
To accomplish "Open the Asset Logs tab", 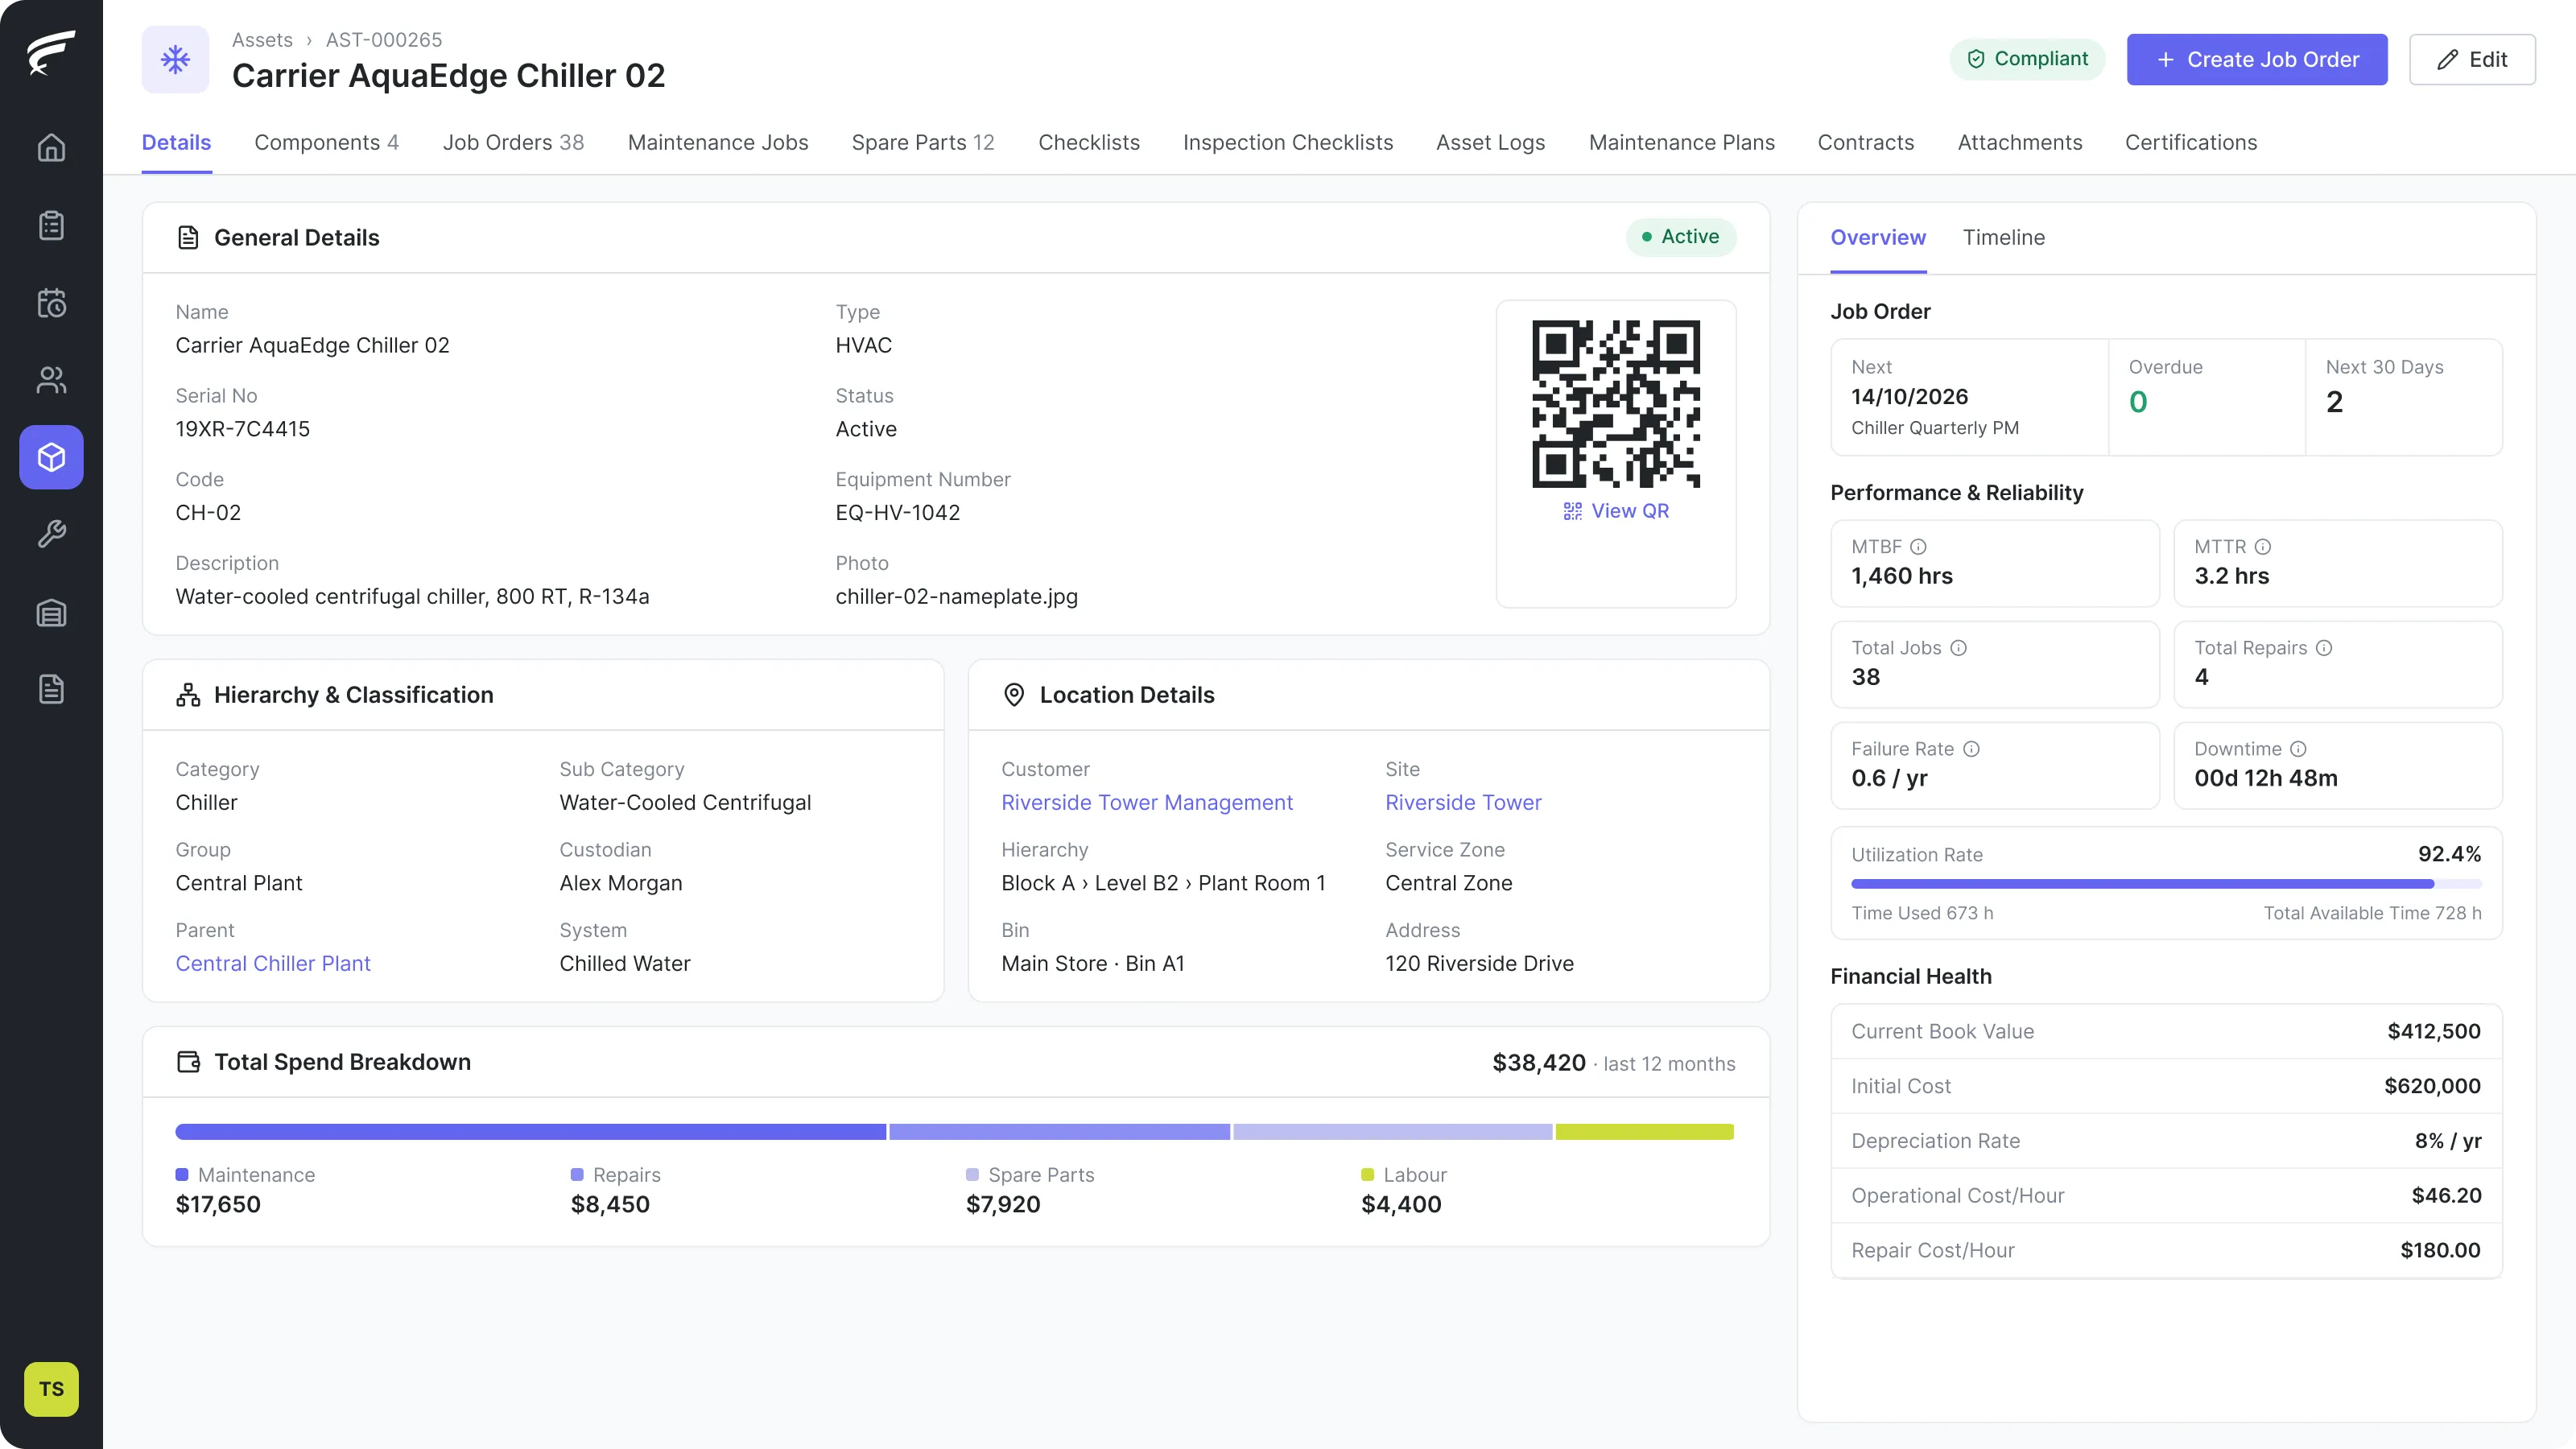I will coord(1490,142).
